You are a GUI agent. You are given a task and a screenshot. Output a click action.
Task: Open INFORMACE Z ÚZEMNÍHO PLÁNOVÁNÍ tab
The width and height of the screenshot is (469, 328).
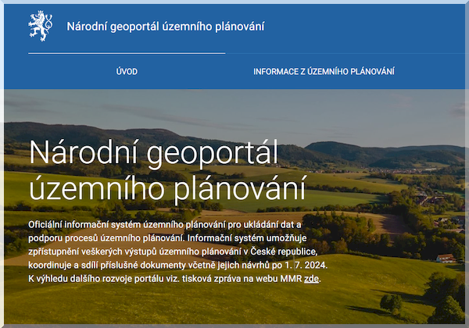tap(324, 72)
